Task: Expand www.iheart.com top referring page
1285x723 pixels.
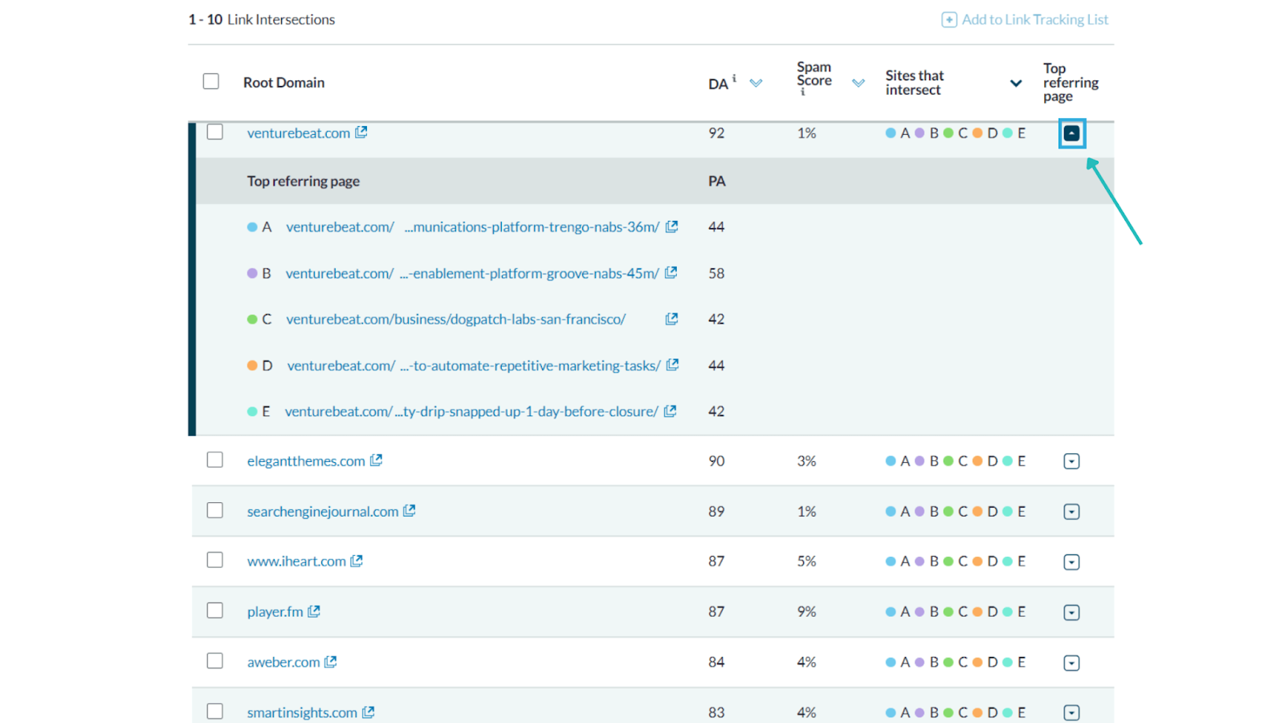Action: tap(1071, 562)
